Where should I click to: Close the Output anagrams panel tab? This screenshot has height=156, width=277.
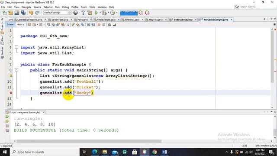(43, 112)
